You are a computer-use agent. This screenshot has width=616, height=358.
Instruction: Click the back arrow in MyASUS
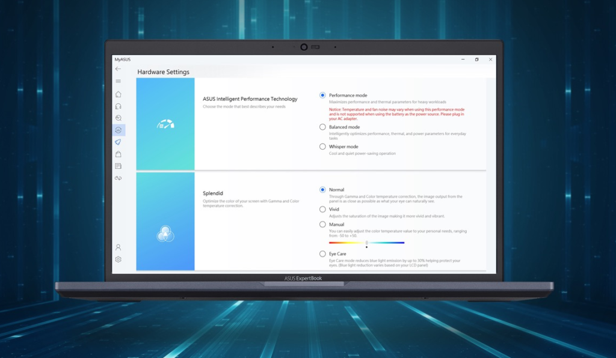coord(118,69)
